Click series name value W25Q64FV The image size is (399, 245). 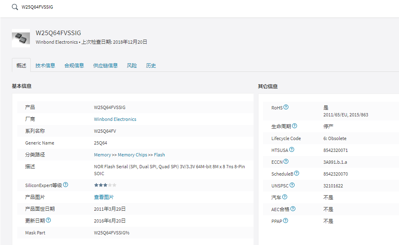coord(105,131)
